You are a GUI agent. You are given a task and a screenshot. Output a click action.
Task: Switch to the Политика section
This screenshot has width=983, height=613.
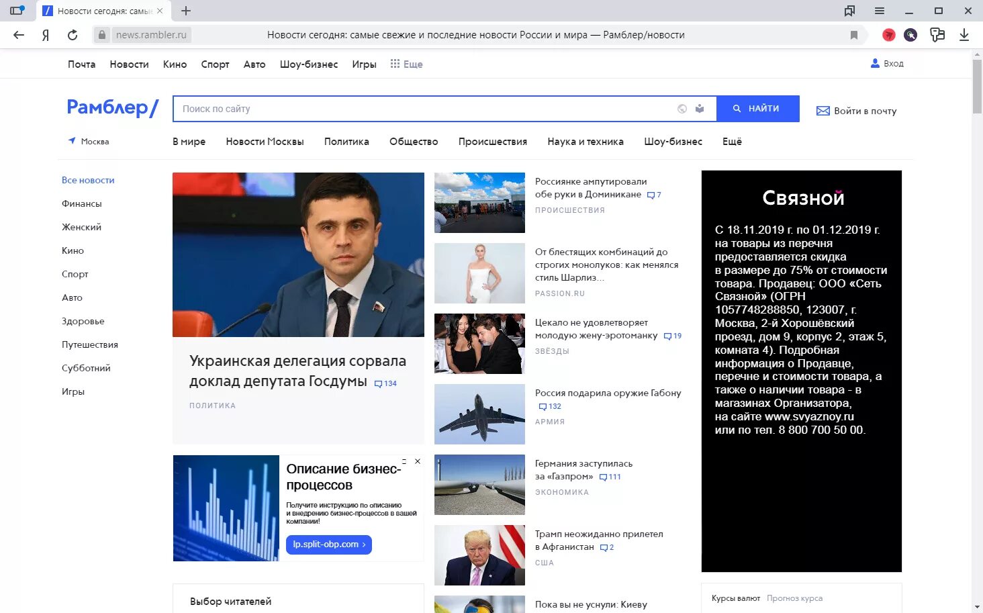[346, 142]
